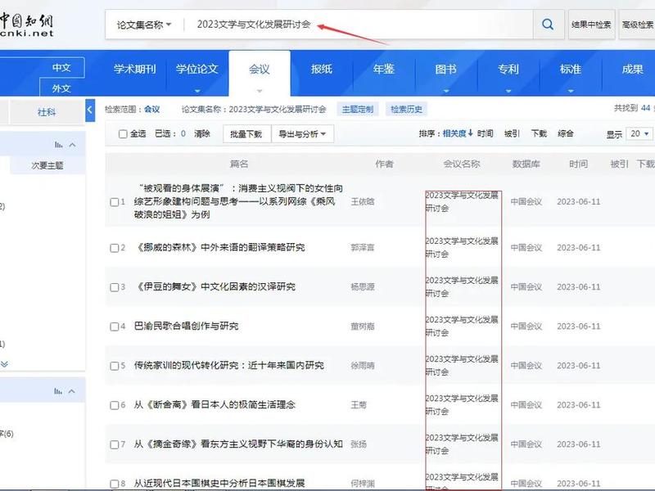Tick checkbox for 《伊豆的舞女》 row
This screenshot has width=655, height=491.
click(114, 287)
